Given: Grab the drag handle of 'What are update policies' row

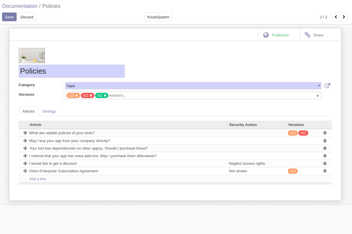Looking at the screenshot, I should pos(25,133).
